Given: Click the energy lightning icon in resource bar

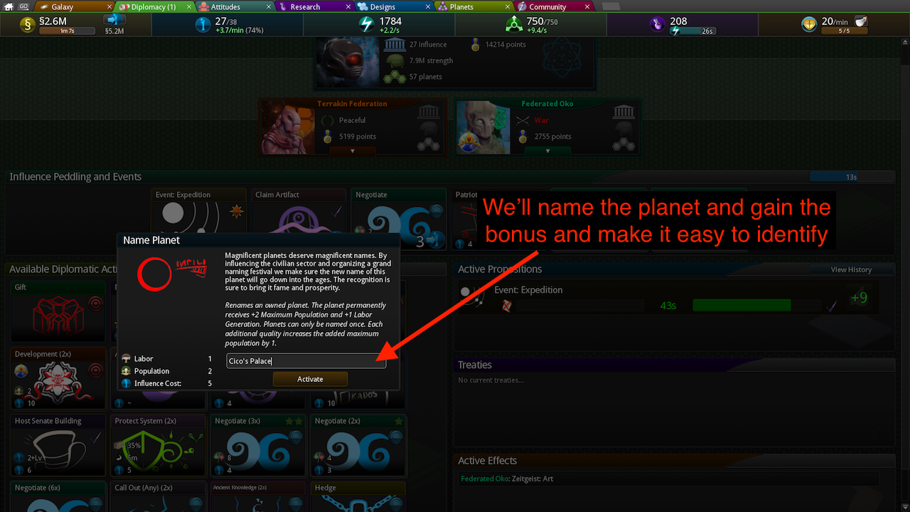Looking at the screenshot, I should pos(367,24).
